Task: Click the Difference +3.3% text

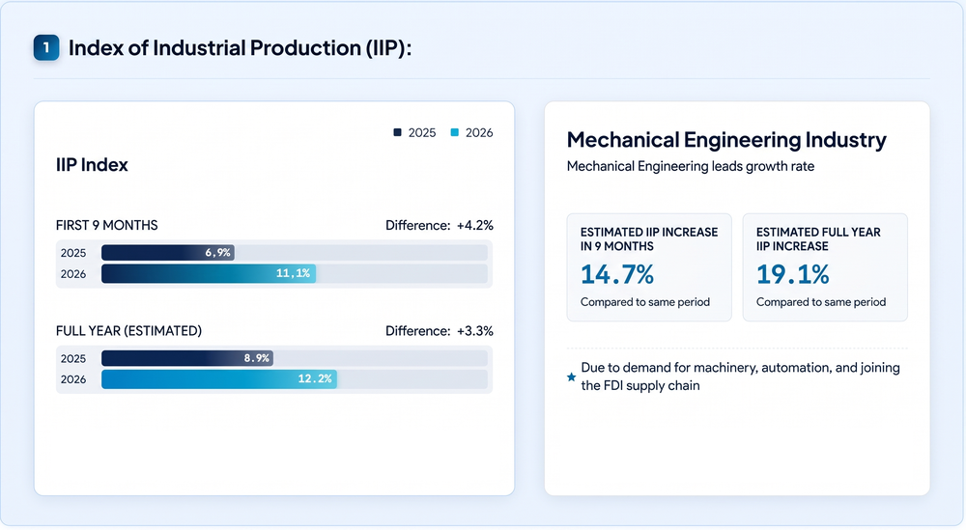Action: (x=440, y=331)
